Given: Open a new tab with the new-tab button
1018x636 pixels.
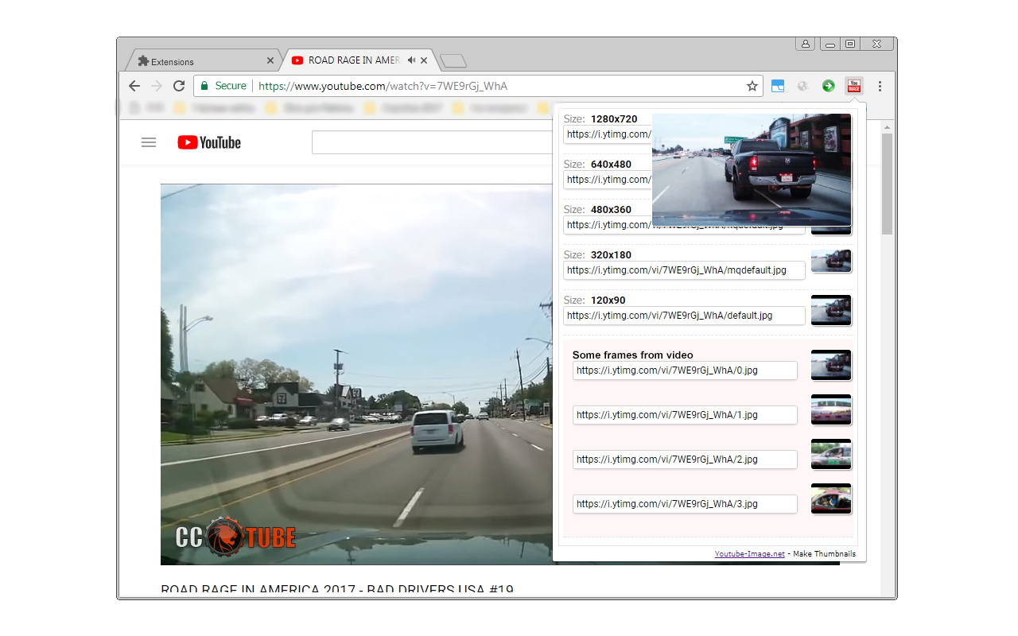Looking at the screenshot, I should pyautogui.click(x=453, y=61).
